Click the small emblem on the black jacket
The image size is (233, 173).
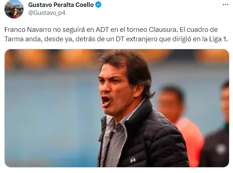click(x=133, y=160)
